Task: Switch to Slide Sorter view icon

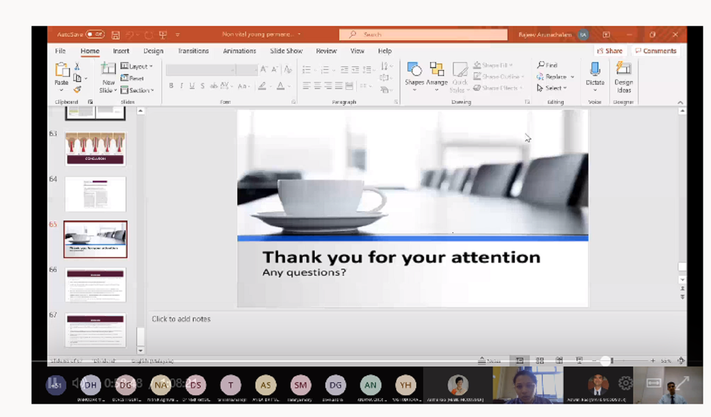Action: (540, 360)
